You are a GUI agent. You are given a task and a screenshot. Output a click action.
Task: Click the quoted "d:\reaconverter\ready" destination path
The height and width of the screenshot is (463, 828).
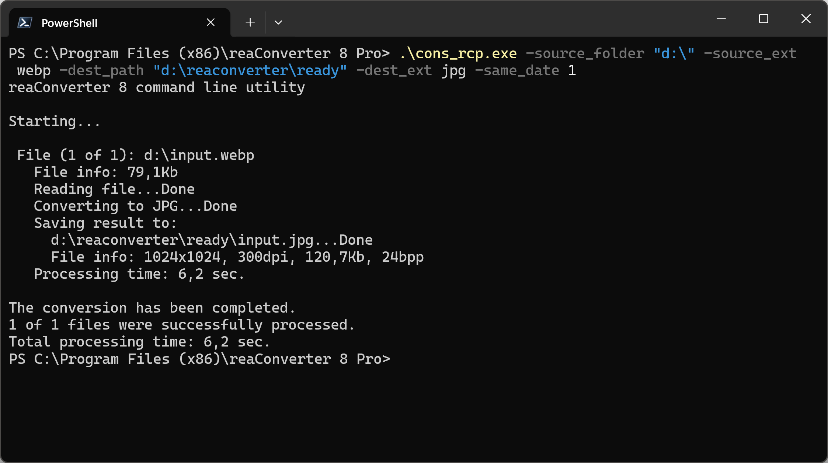(250, 71)
